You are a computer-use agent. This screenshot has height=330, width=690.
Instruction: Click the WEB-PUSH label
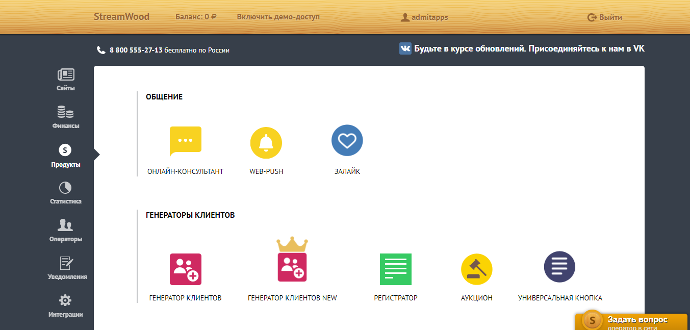[266, 172]
